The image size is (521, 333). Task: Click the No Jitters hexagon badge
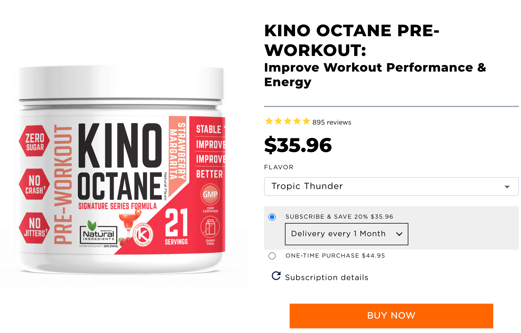point(34,228)
